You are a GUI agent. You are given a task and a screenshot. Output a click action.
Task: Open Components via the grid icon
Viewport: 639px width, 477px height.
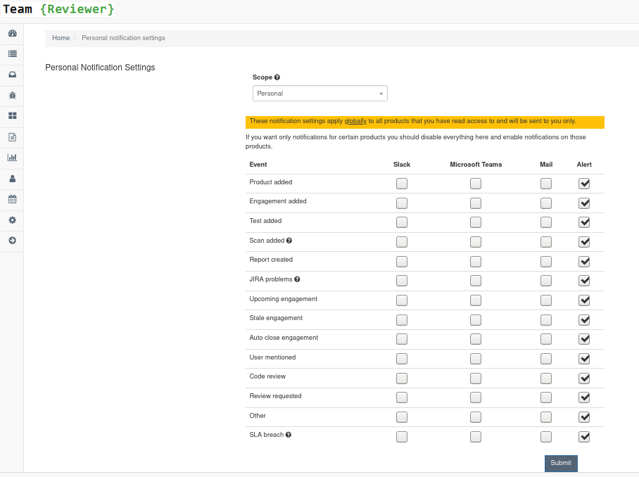coord(12,116)
